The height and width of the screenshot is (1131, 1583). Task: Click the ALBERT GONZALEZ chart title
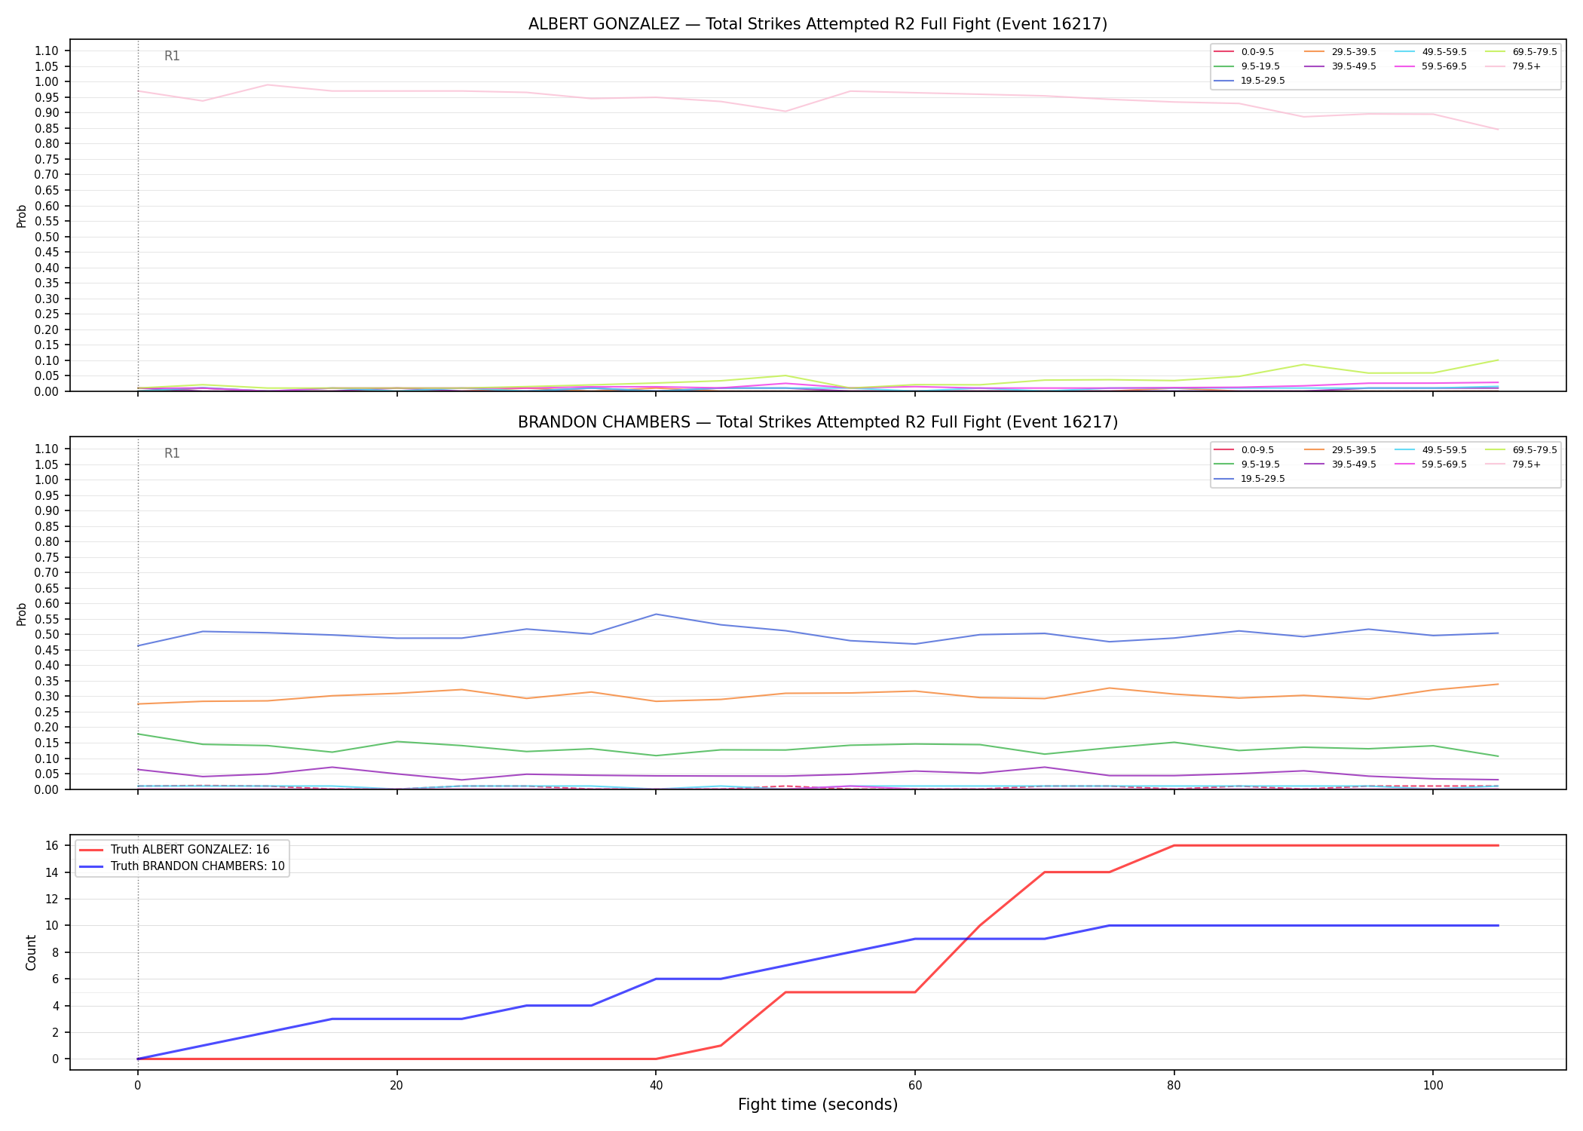tap(818, 24)
